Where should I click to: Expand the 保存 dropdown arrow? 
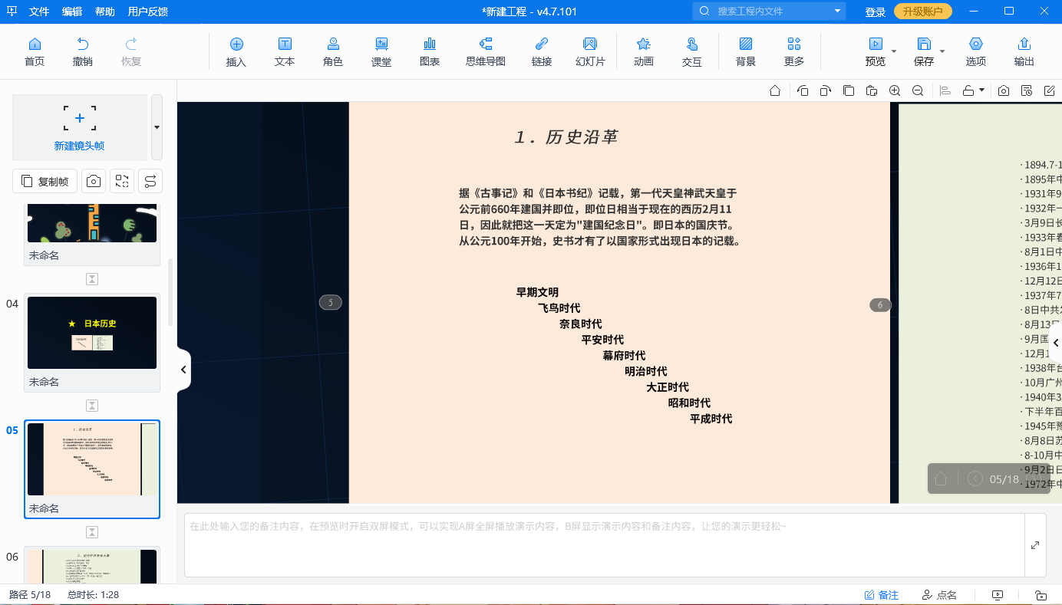point(942,52)
